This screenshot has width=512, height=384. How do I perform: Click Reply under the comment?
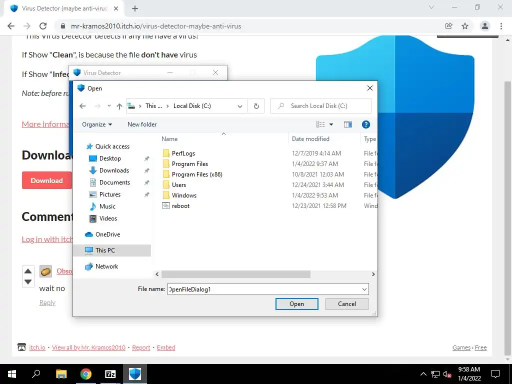(47, 302)
